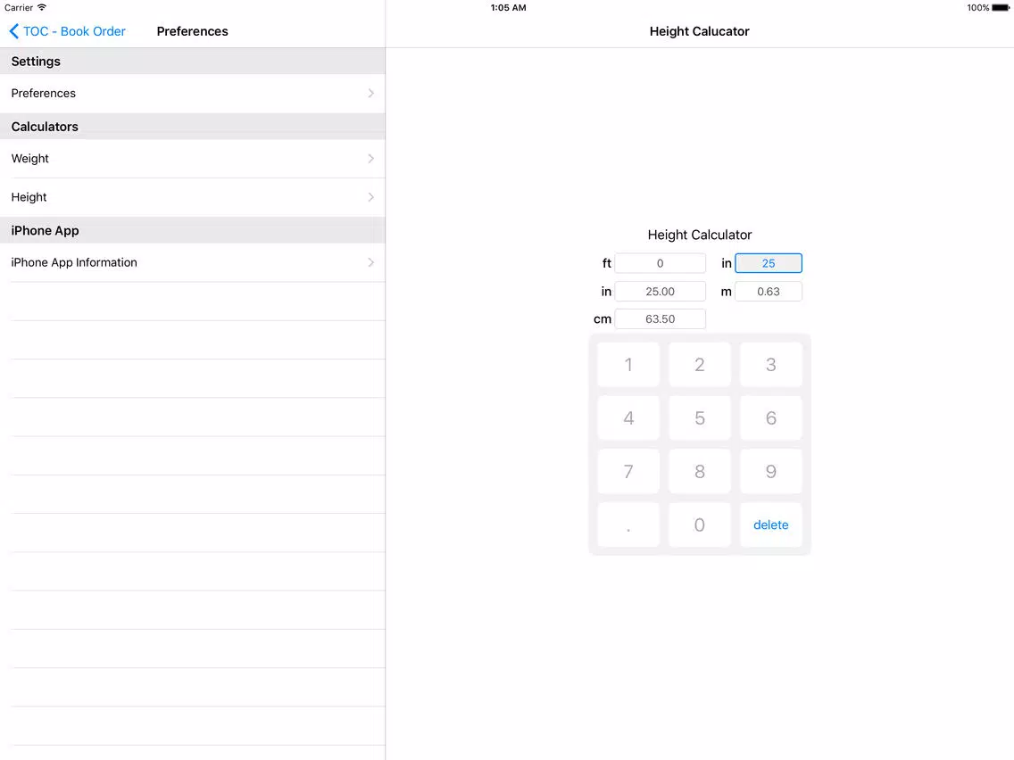Click the chevron on the Height row
Viewport: 1014px width, 760px height.
tap(370, 197)
